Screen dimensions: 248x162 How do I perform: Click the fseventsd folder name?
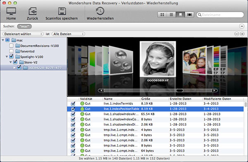(27, 51)
